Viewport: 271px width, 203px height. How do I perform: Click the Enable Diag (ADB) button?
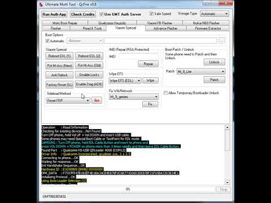point(89,84)
